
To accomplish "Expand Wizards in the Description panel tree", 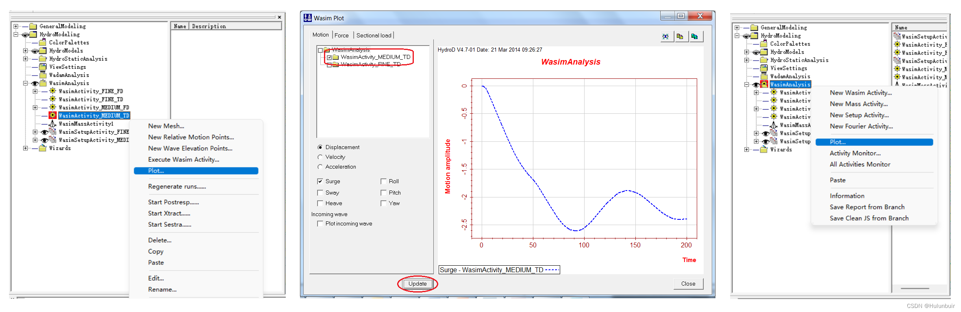I will click(25, 148).
